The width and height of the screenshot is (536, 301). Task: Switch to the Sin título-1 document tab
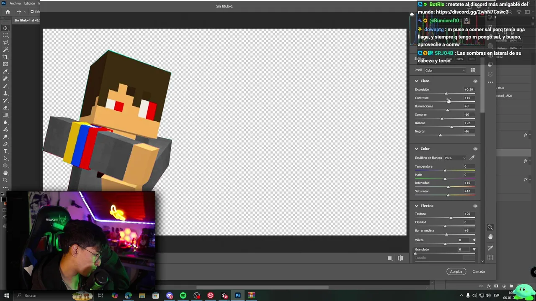tap(27, 20)
